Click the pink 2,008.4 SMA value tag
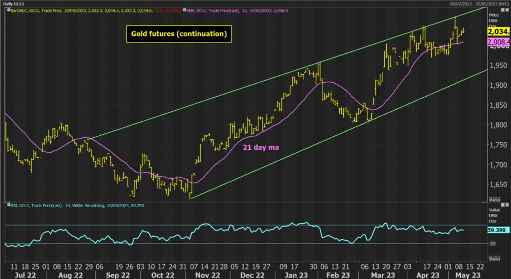The image size is (511, 279). click(x=498, y=42)
